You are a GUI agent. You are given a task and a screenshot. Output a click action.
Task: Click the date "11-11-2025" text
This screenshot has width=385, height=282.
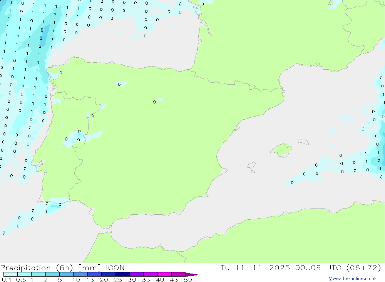coord(263,267)
